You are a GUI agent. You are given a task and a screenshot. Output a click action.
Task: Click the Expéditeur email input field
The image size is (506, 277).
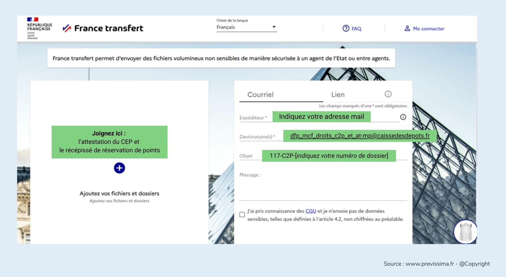pyautogui.click(x=321, y=117)
